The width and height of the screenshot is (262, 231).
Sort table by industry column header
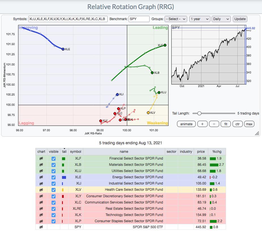(x=186, y=152)
